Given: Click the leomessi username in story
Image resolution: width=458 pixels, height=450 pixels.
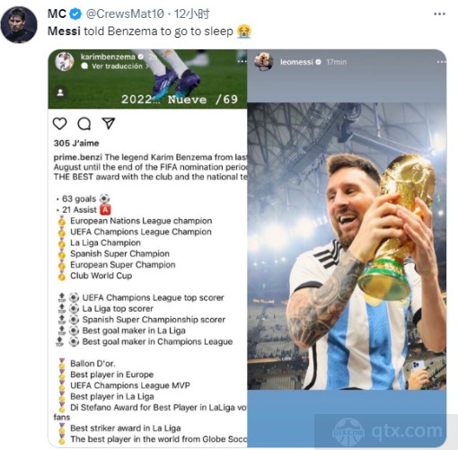Looking at the screenshot, I should tap(296, 62).
